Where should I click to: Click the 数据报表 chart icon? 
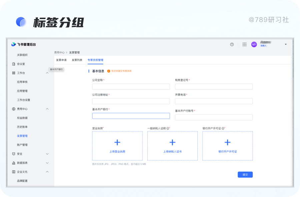coord(14,163)
